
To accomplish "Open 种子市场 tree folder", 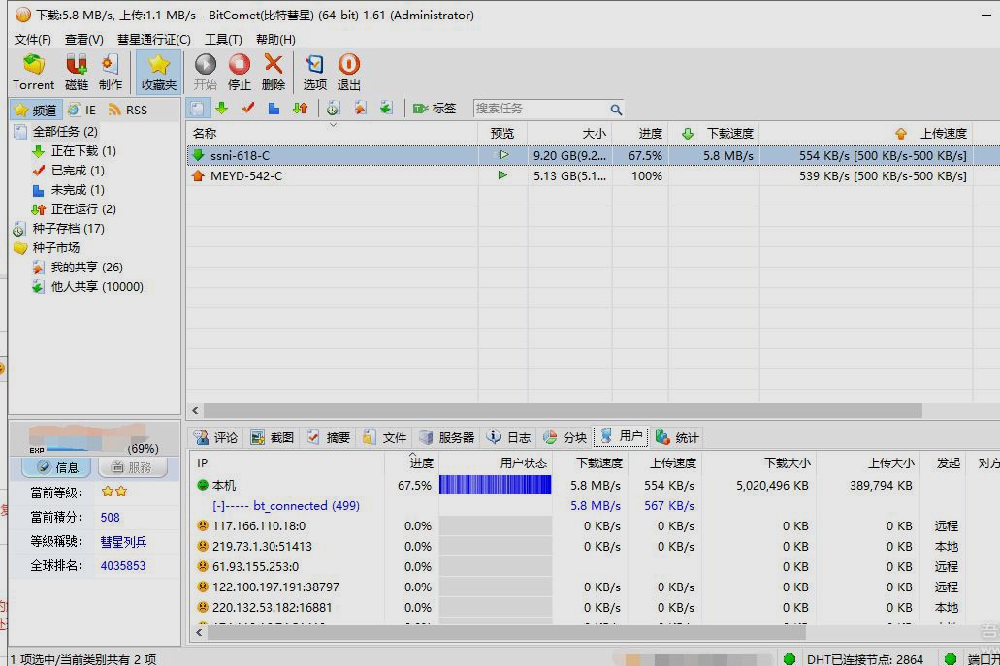I will 55,248.
